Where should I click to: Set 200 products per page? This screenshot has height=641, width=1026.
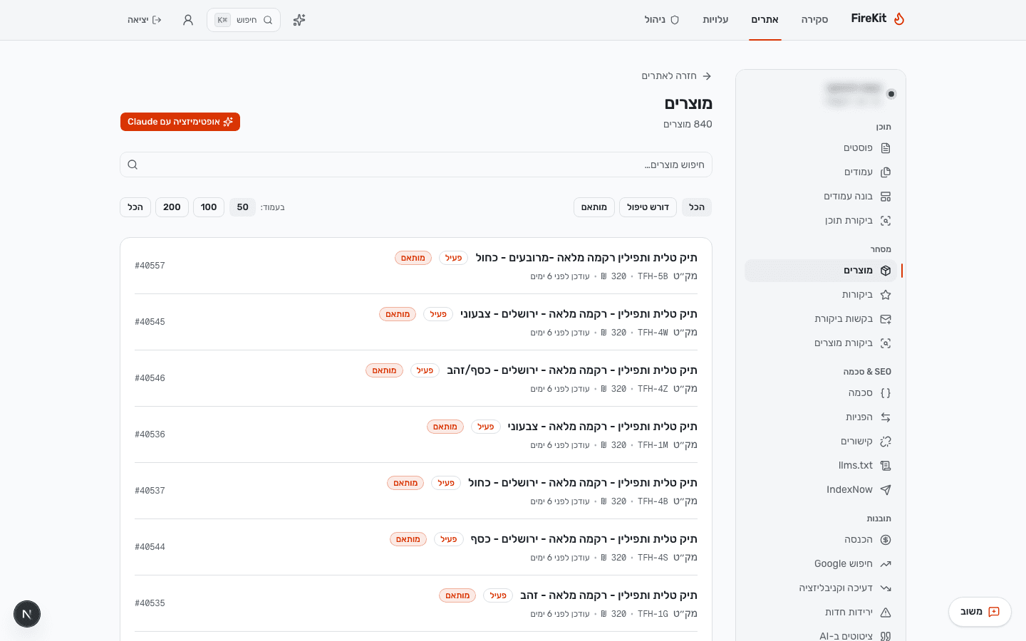click(172, 207)
